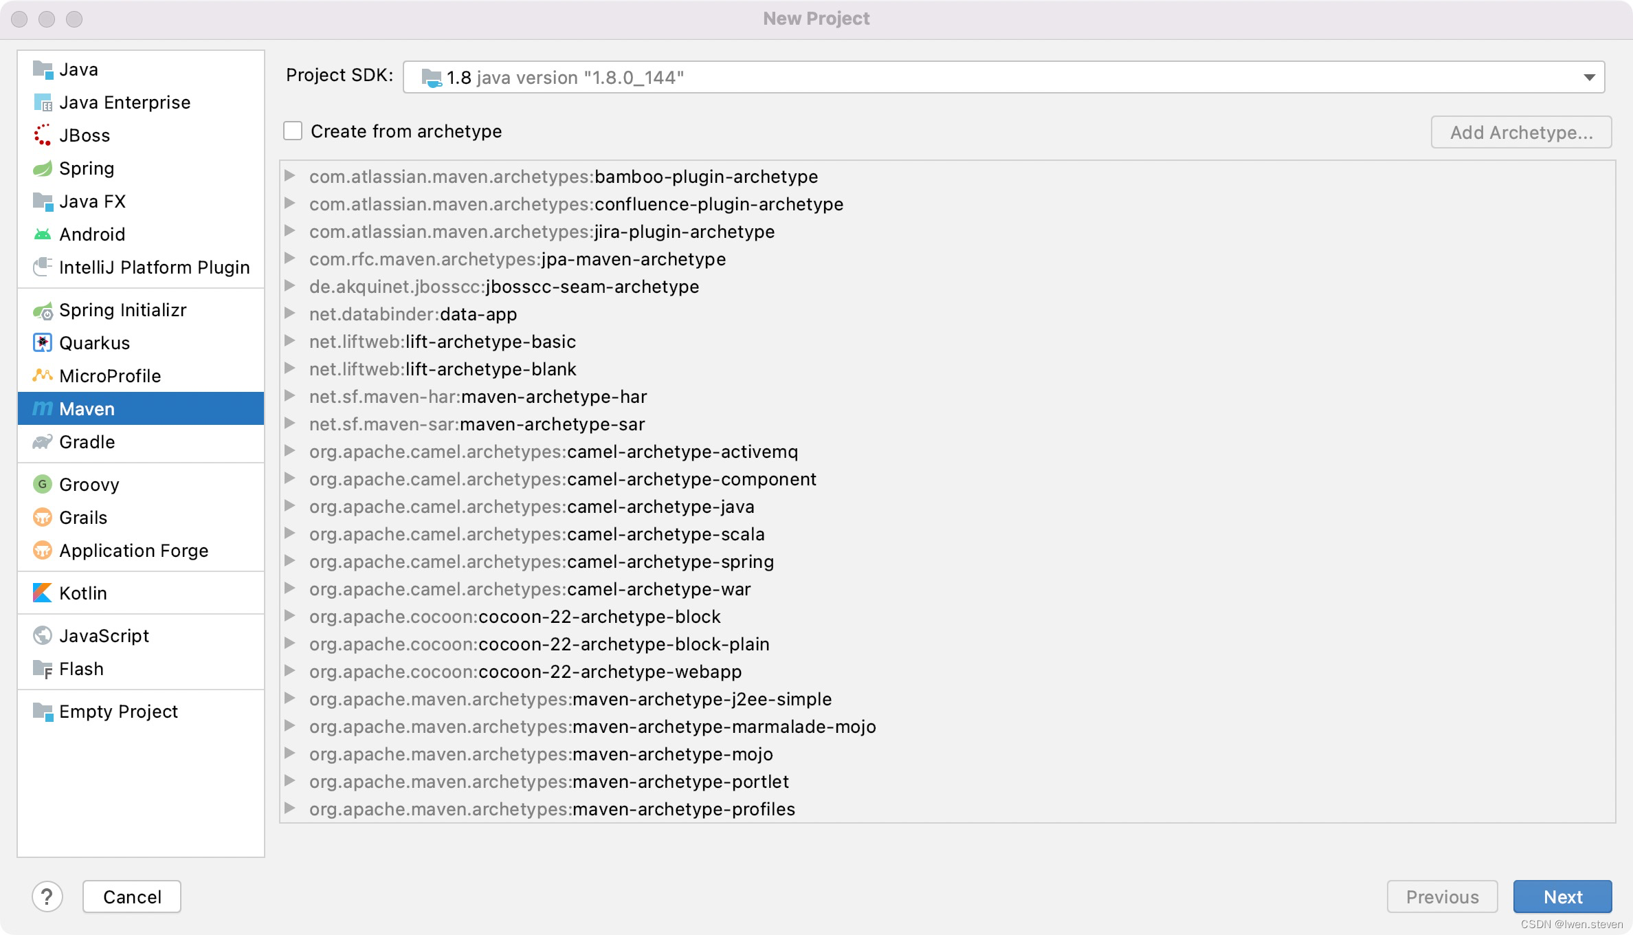Click the Empty Project folder icon

(x=43, y=712)
